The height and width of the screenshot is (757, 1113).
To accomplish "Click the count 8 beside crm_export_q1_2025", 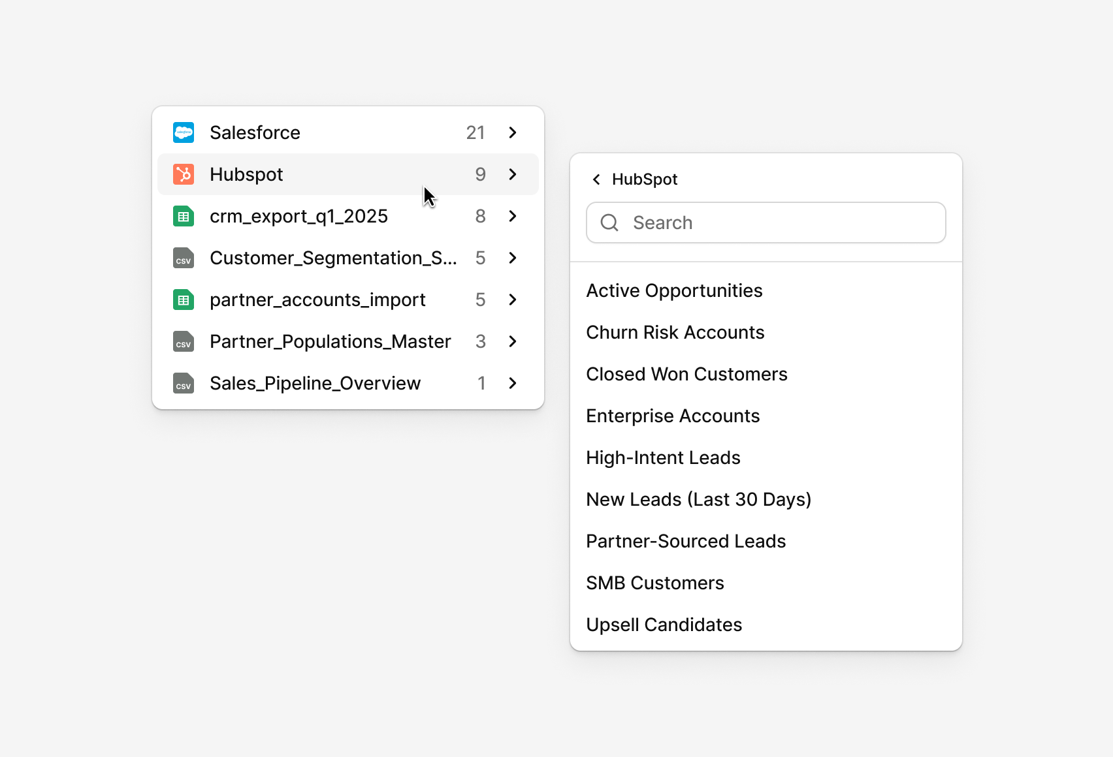I will 480,216.
